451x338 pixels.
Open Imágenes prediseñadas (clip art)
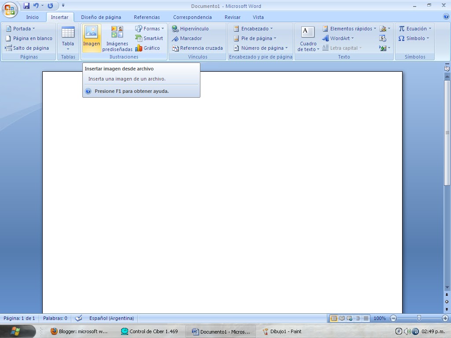116,38
